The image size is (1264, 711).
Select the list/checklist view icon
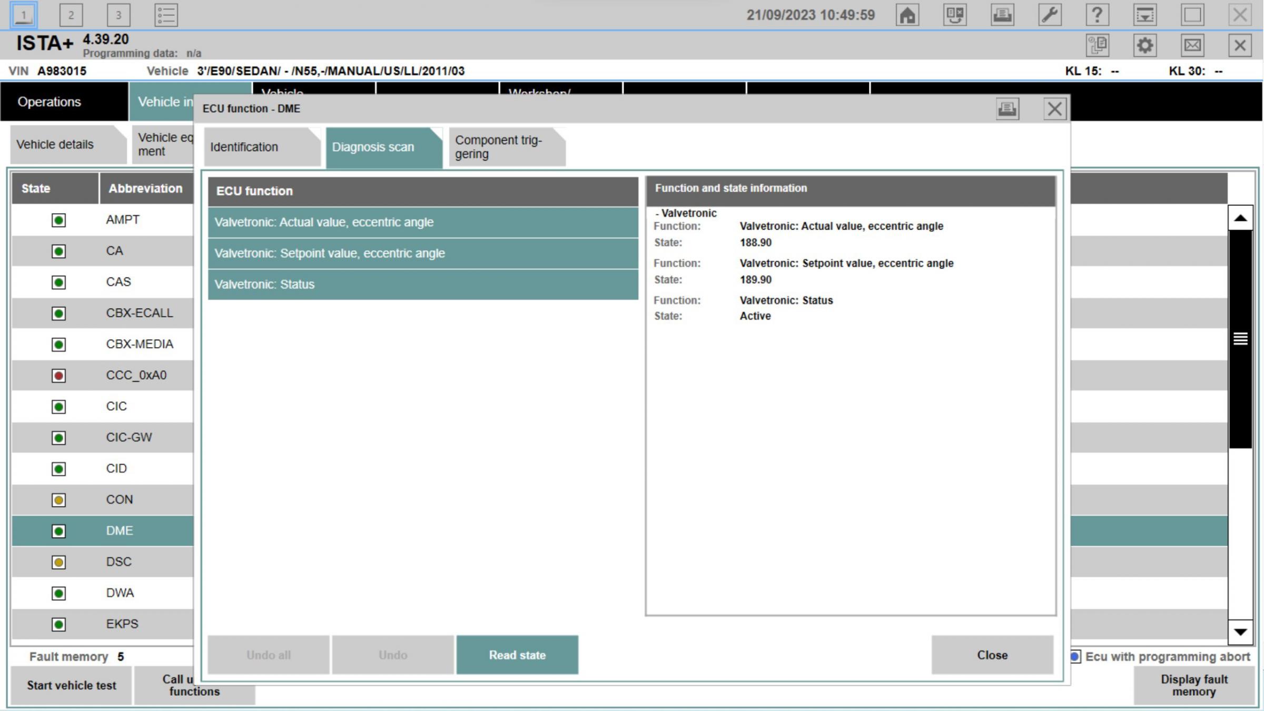pyautogui.click(x=166, y=15)
